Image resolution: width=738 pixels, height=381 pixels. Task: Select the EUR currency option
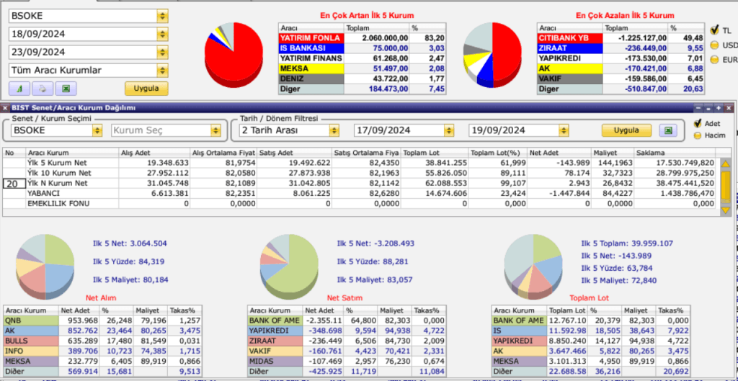[x=714, y=60]
